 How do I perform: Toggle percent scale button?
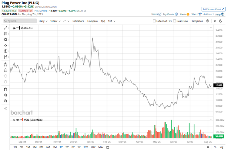coord(215,147)
